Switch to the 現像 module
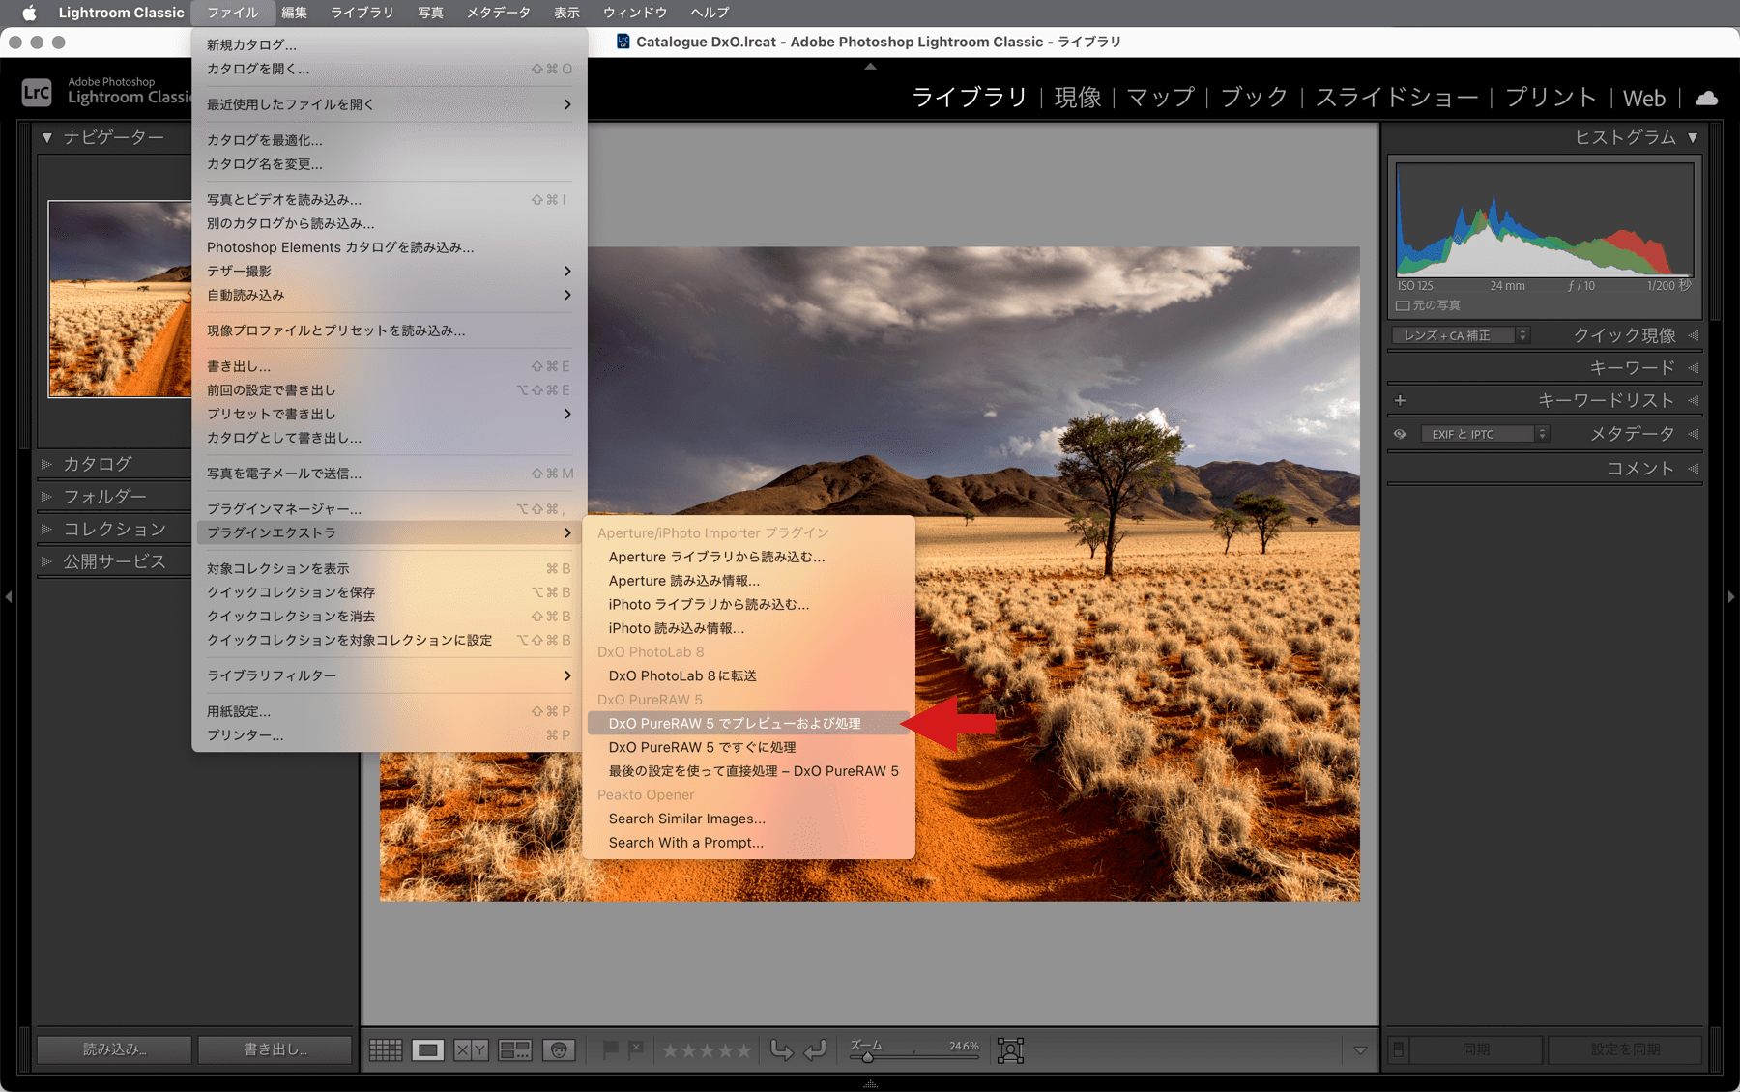Image resolution: width=1740 pixels, height=1092 pixels. click(x=1078, y=98)
